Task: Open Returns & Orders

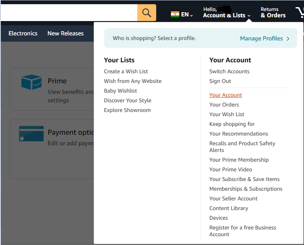Action: [x=273, y=13]
